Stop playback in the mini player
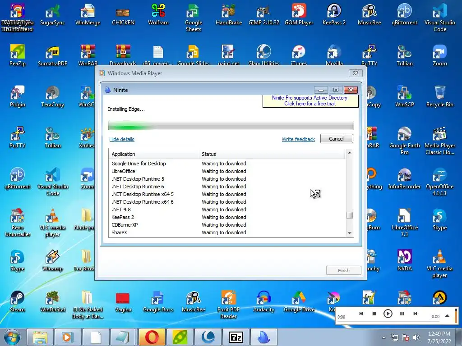Image resolution: width=462 pixels, height=346 pixels. click(x=374, y=314)
